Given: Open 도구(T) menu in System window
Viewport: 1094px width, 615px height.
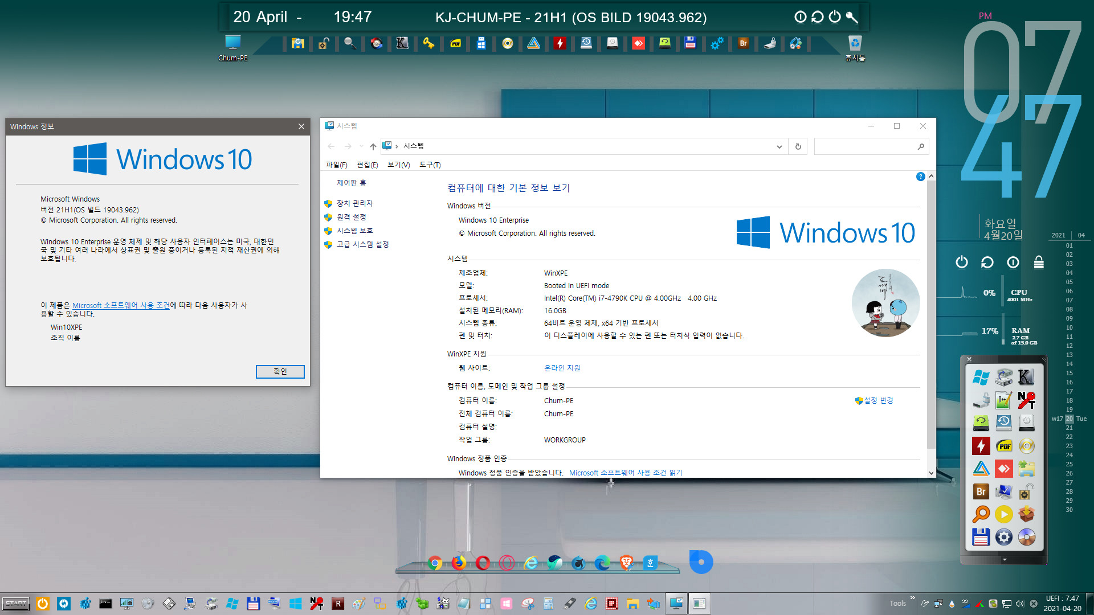Looking at the screenshot, I should [430, 165].
